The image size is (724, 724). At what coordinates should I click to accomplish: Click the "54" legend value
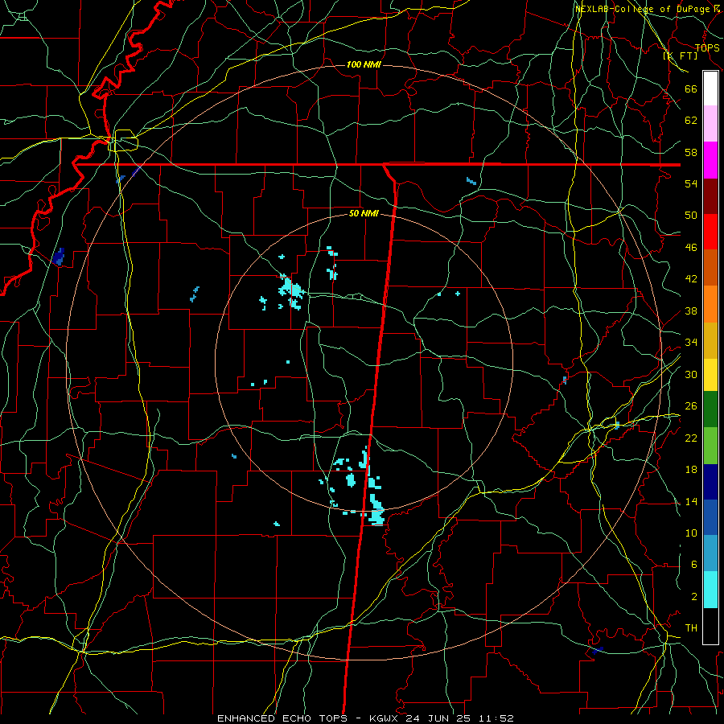[x=691, y=183]
